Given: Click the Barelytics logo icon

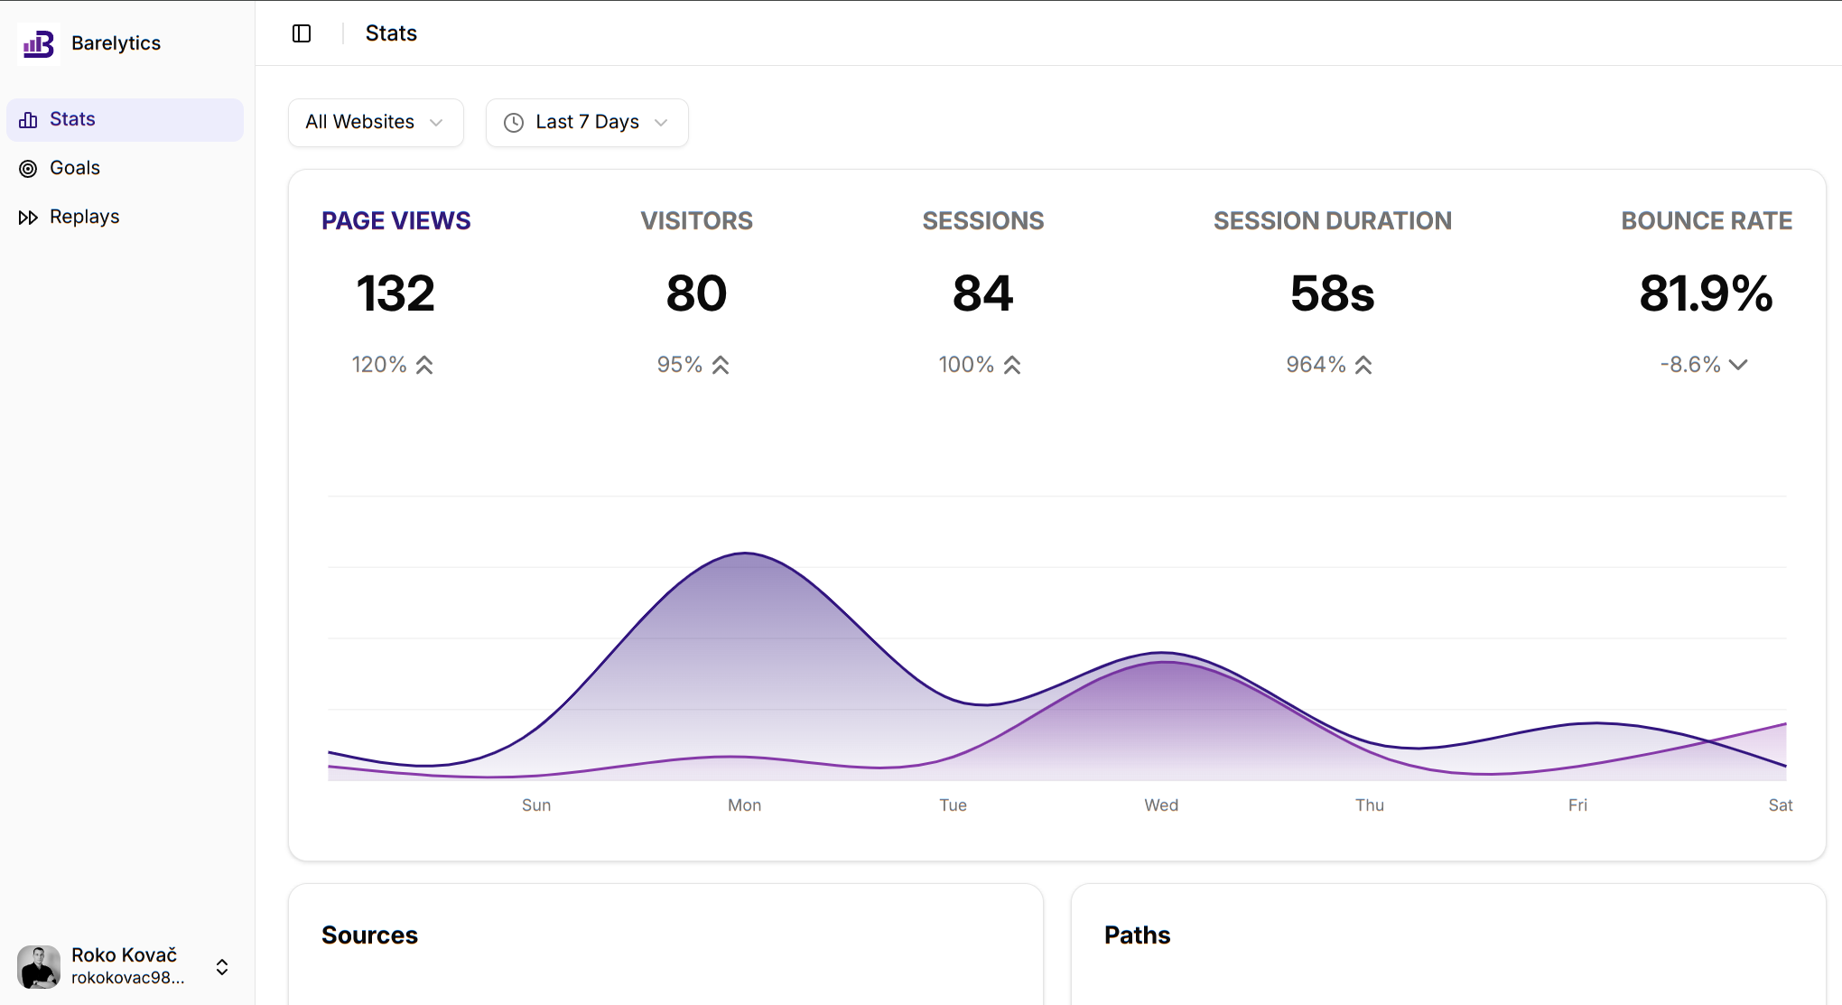Looking at the screenshot, I should click(x=39, y=43).
